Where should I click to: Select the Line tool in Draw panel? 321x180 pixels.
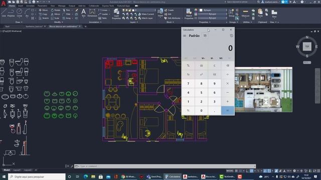pos(4,13)
